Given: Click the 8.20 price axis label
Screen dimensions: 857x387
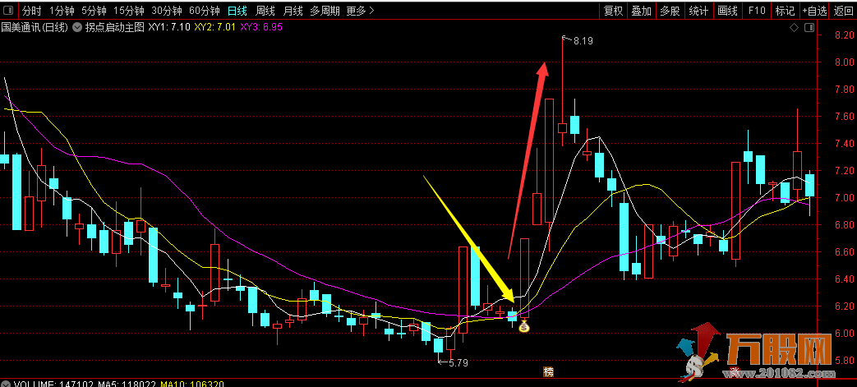Looking at the screenshot, I should coord(845,35).
